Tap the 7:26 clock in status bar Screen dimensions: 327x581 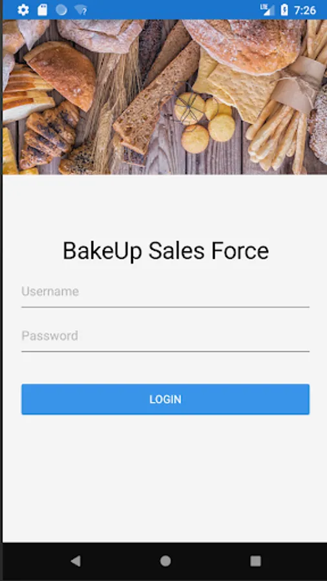(x=305, y=10)
